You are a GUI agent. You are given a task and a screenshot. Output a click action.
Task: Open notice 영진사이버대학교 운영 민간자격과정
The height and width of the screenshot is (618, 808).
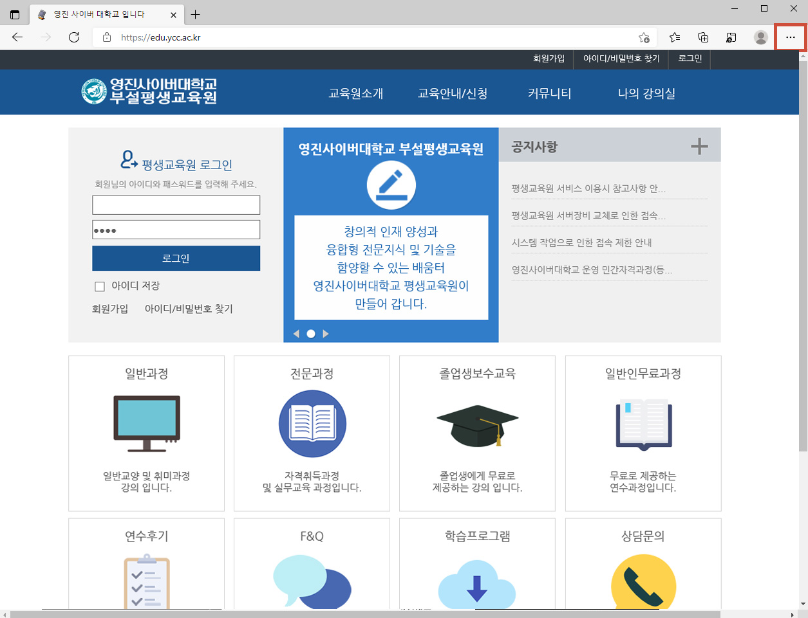592,269
